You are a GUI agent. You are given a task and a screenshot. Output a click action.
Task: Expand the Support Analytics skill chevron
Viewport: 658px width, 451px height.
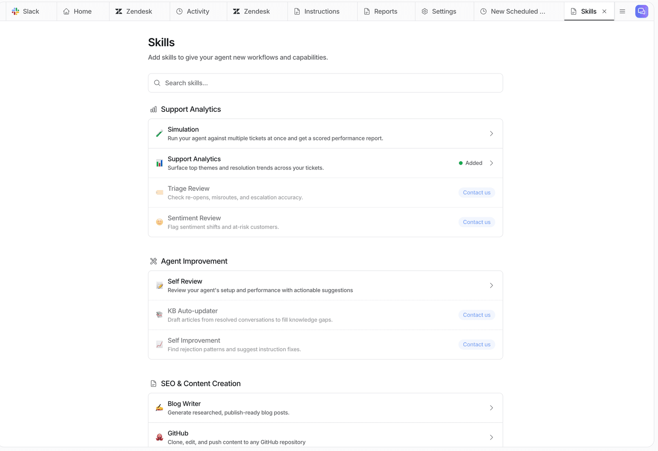point(492,163)
